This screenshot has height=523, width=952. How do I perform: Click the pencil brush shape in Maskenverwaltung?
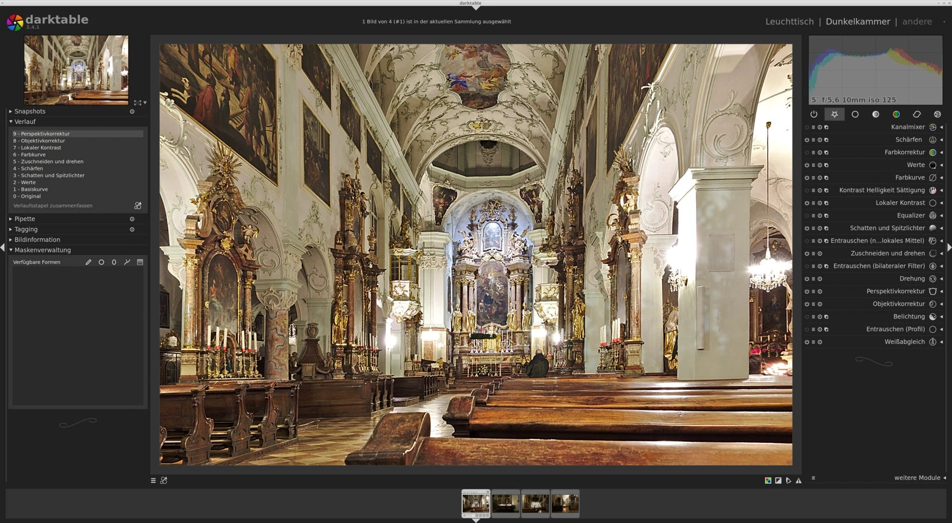[x=88, y=262]
